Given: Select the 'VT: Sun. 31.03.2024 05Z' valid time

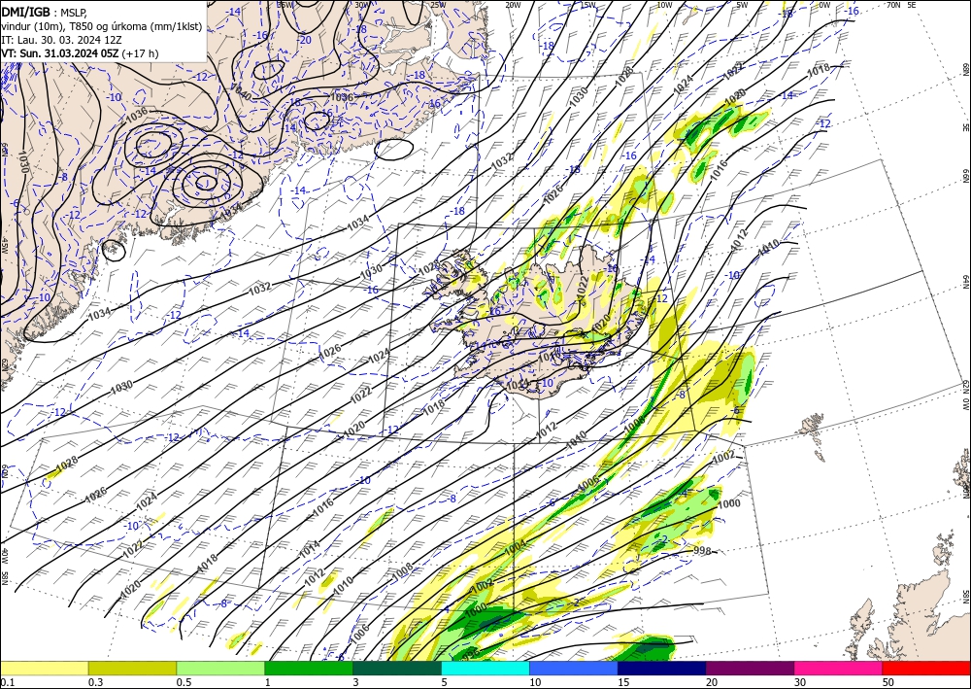Looking at the screenshot, I should [x=60, y=53].
